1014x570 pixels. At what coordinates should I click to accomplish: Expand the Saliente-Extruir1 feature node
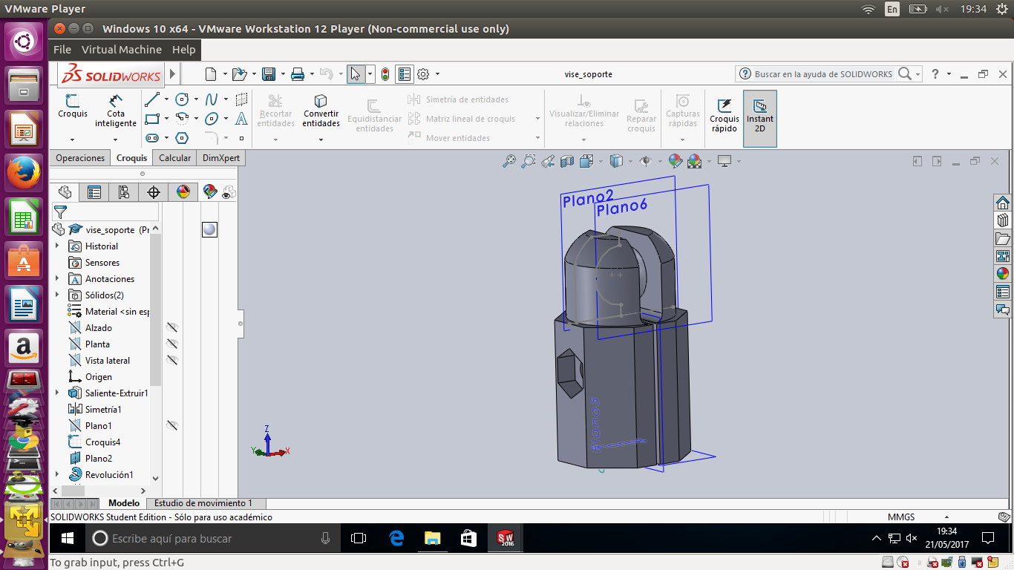click(57, 393)
